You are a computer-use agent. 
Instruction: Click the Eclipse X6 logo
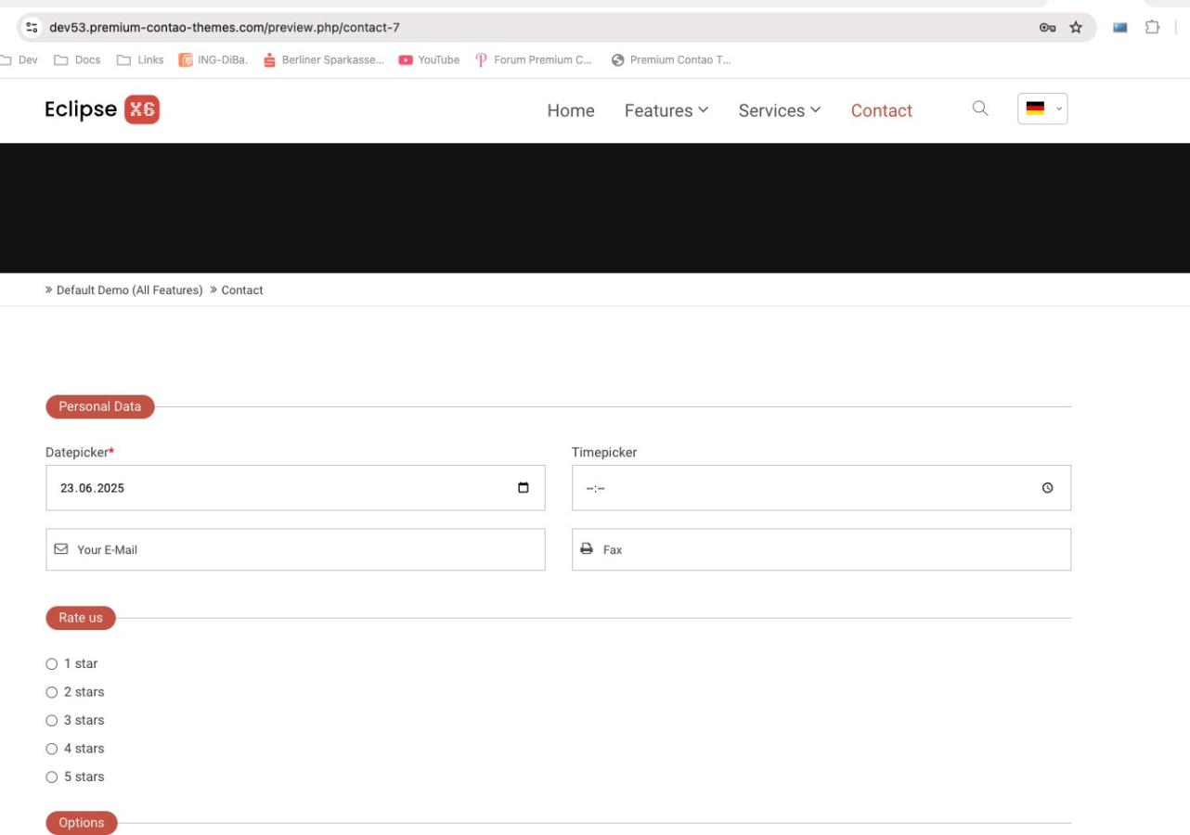(102, 109)
